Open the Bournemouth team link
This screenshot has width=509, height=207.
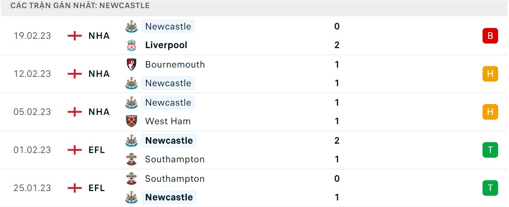coord(175,64)
